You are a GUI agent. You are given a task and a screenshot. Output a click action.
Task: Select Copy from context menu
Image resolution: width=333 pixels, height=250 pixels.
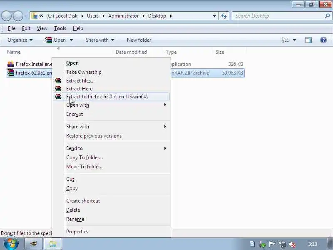click(111, 188)
